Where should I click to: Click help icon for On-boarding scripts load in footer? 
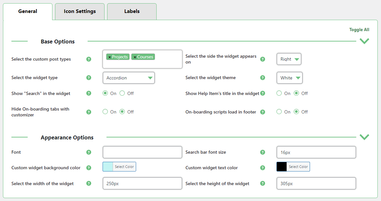262,112
